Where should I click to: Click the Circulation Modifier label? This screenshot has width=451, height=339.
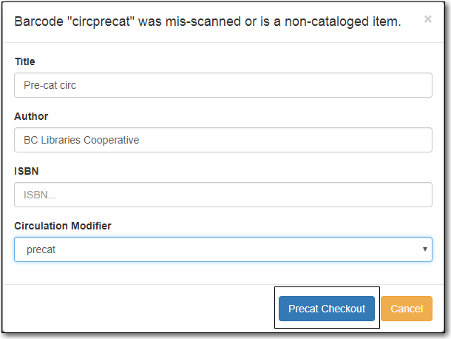63,226
